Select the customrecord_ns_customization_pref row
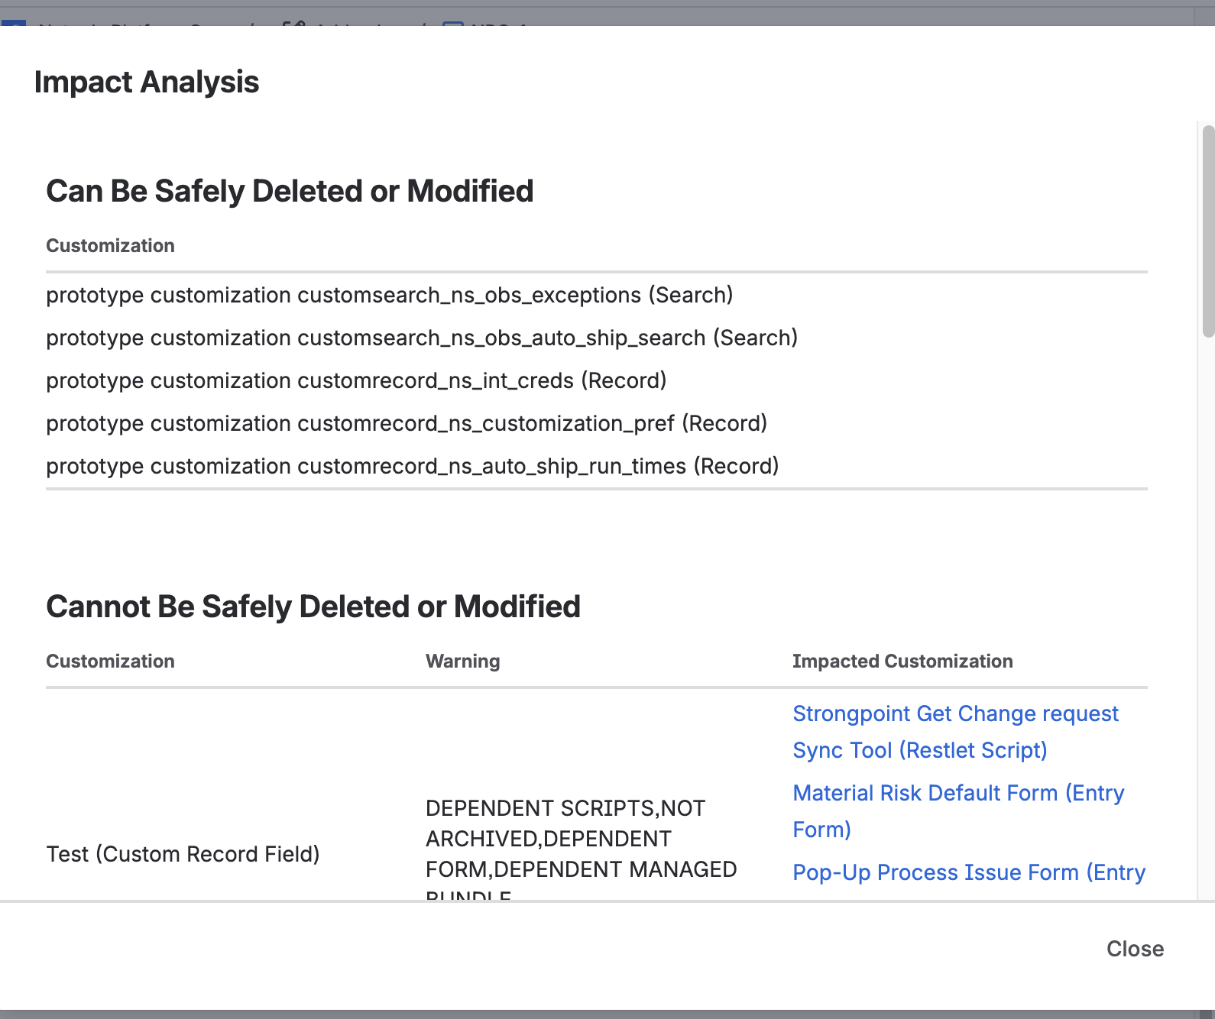1215x1019 pixels. 407,423
